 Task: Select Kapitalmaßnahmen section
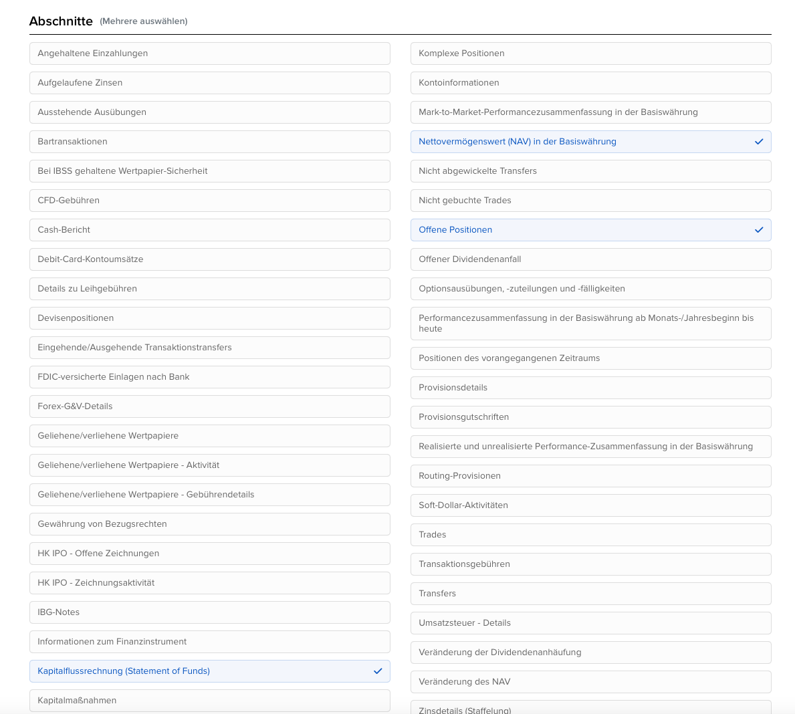210,701
